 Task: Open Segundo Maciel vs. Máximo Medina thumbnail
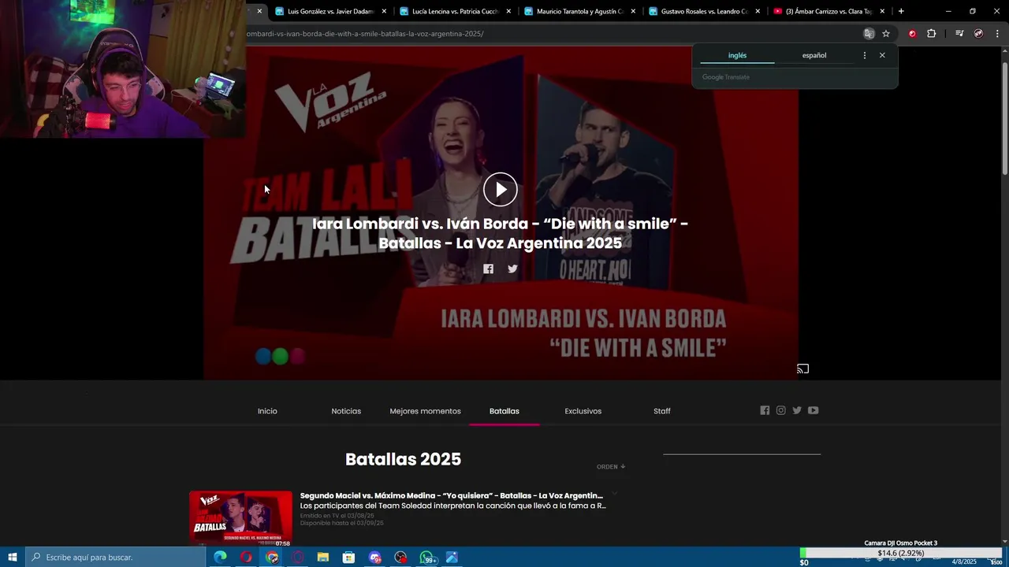pyautogui.click(x=240, y=518)
